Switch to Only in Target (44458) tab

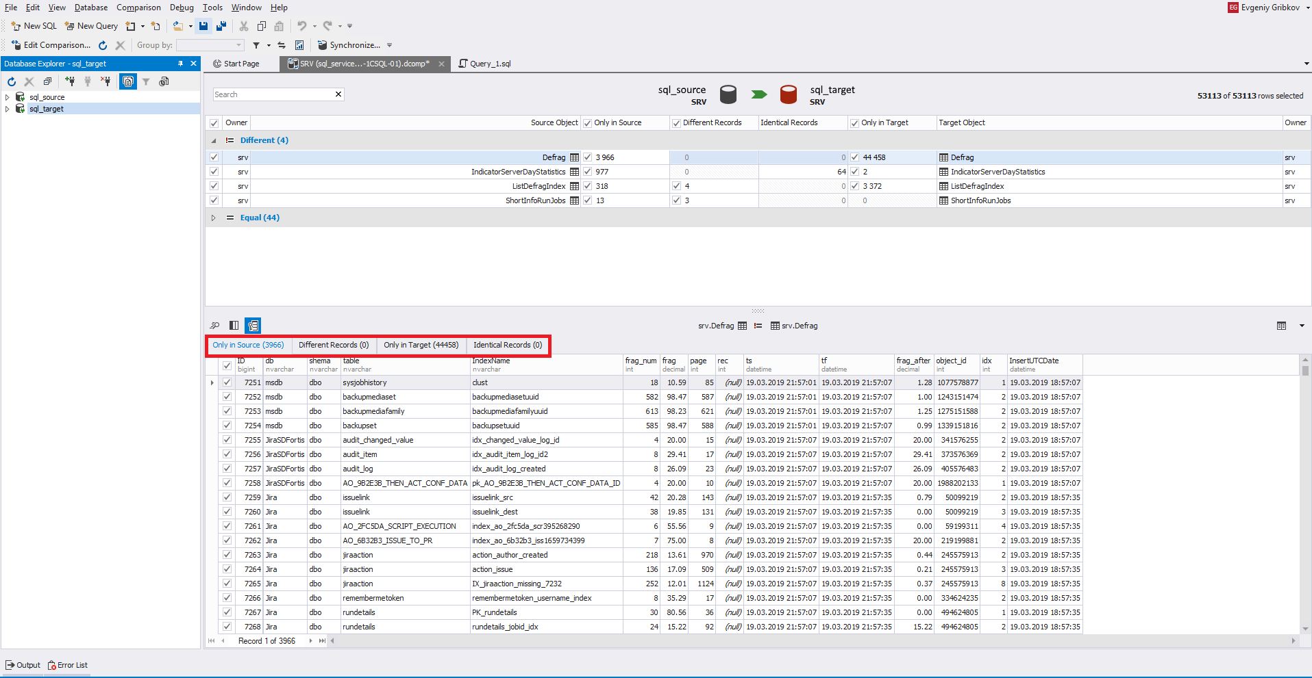coord(421,345)
